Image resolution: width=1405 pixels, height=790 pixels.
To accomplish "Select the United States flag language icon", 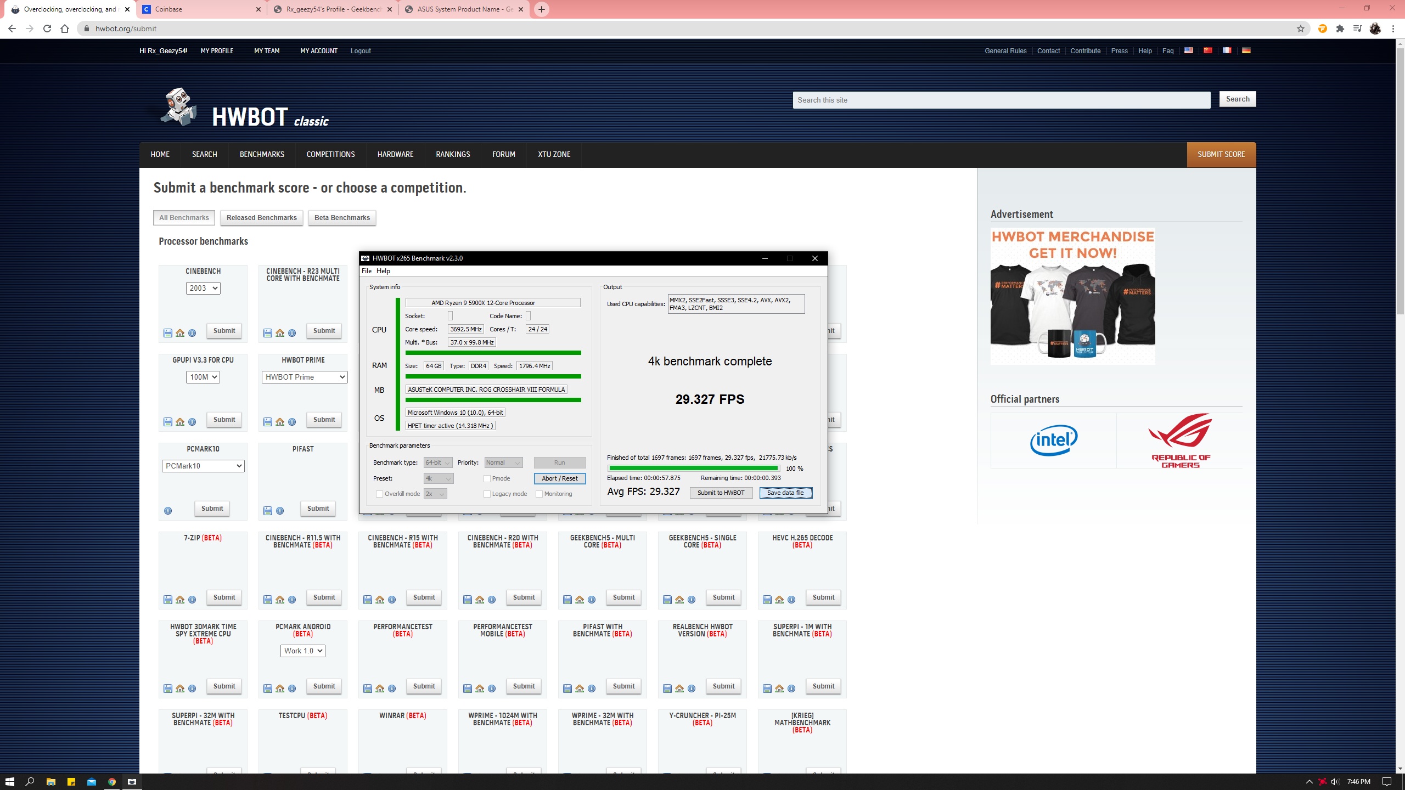I will [x=1189, y=50].
